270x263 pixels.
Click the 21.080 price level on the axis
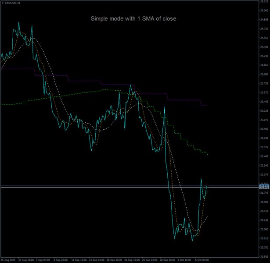coord(264,229)
